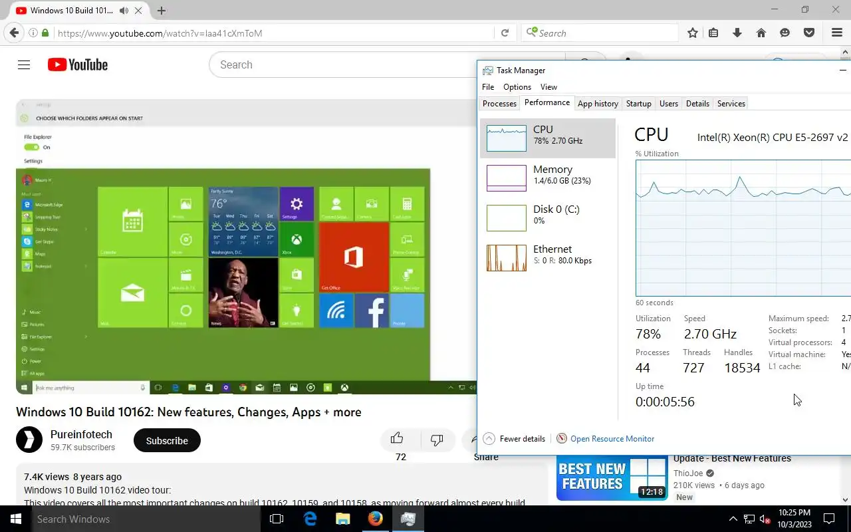Subscribe to the Pureinfotech channel
Image resolution: width=851 pixels, height=532 pixels.
tap(167, 440)
